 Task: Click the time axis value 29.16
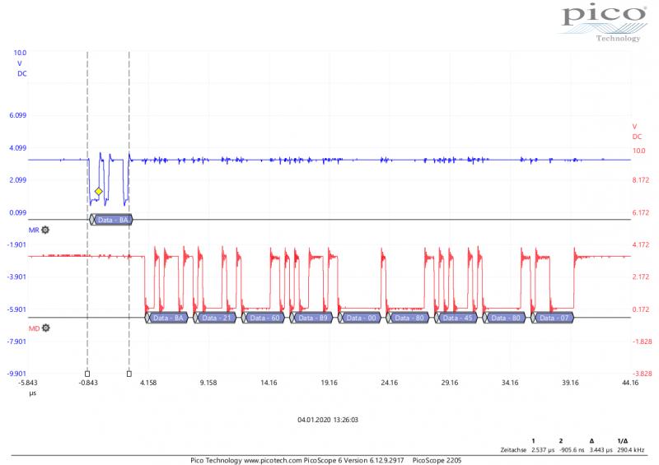click(x=450, y=383)
